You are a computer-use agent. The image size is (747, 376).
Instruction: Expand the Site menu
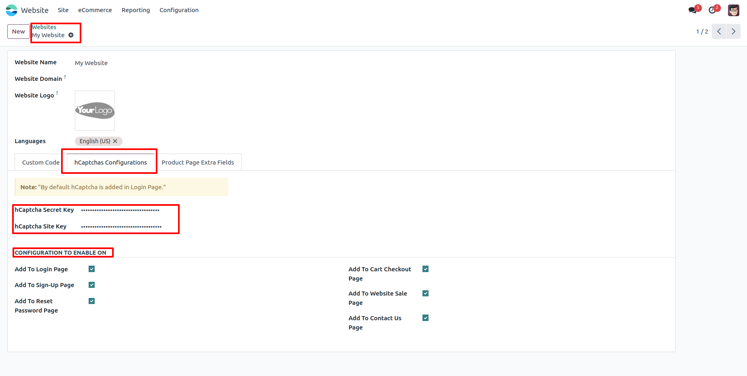click(63, 10)
